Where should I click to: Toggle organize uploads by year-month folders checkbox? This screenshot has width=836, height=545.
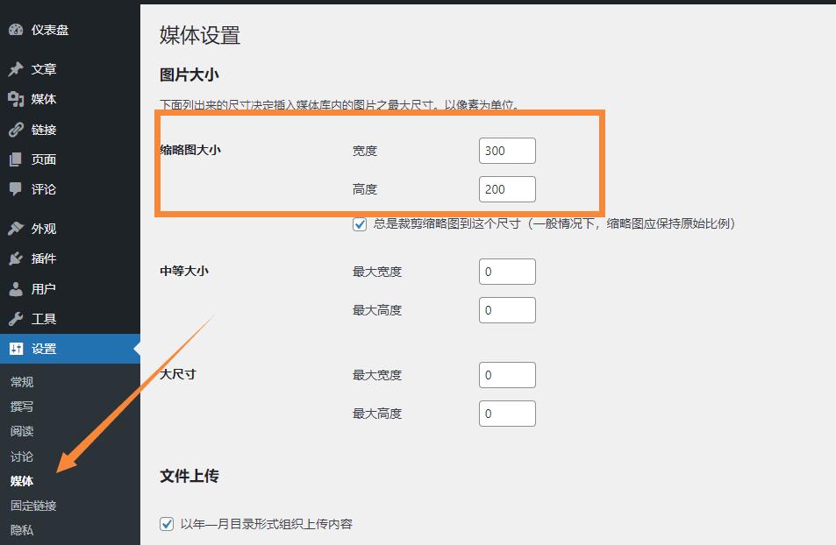167,524
